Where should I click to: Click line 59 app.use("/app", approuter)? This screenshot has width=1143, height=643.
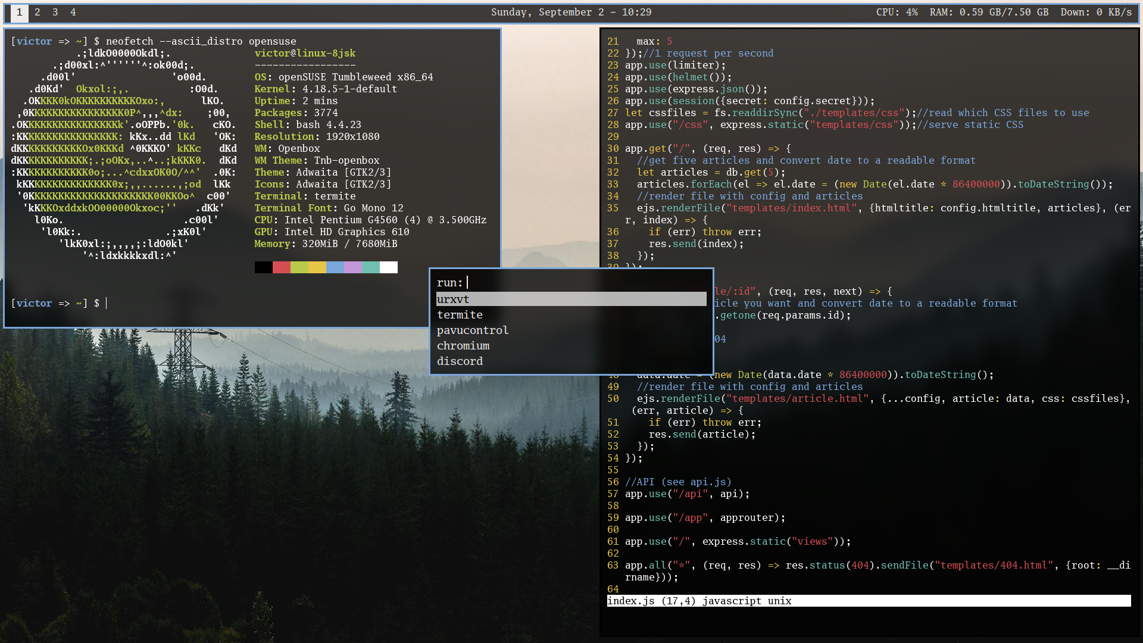pyautogui.click(x=705, y=518)
